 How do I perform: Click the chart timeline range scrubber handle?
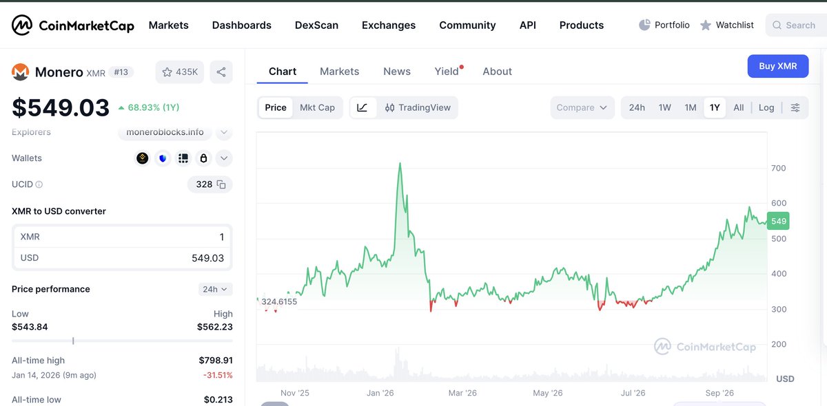(x=274, y=403)
